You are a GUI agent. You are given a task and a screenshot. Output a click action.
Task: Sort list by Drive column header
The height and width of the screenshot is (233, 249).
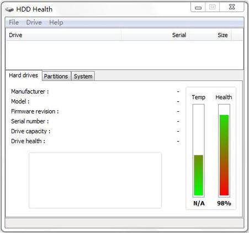tap(63, 35)
